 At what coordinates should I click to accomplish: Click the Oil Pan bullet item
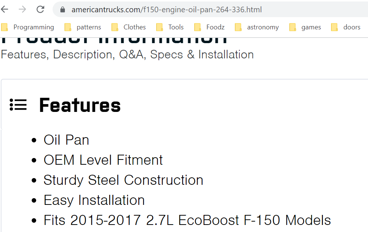click(66, 140)
